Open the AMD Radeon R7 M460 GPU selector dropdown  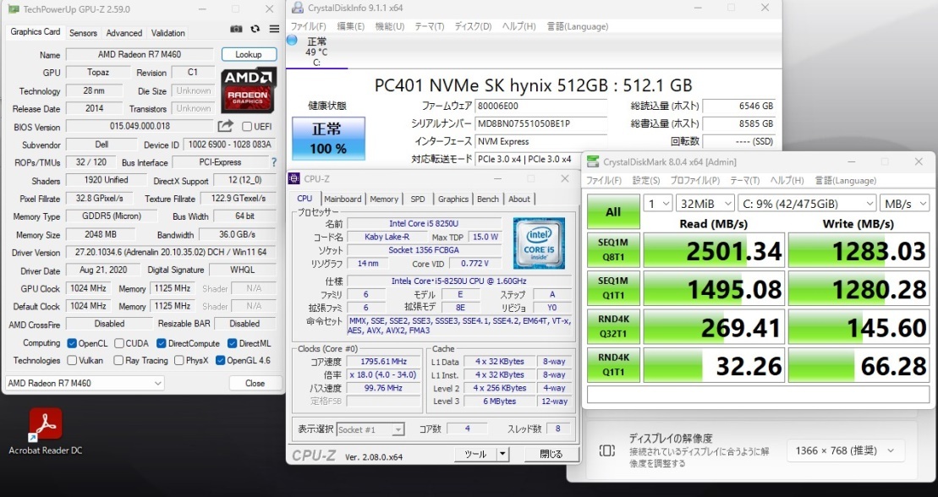click(85, 383)
